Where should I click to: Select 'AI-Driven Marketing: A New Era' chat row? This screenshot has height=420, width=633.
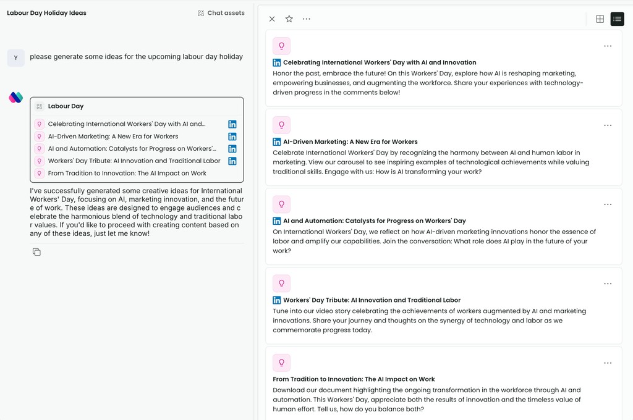[137, 136]
